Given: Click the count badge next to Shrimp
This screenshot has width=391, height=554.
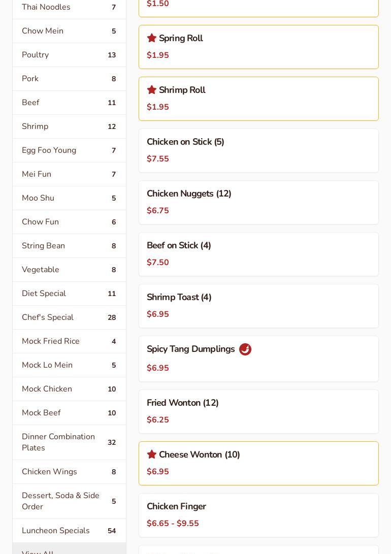Looking at the screenshot, I should [x=112, y=126].
